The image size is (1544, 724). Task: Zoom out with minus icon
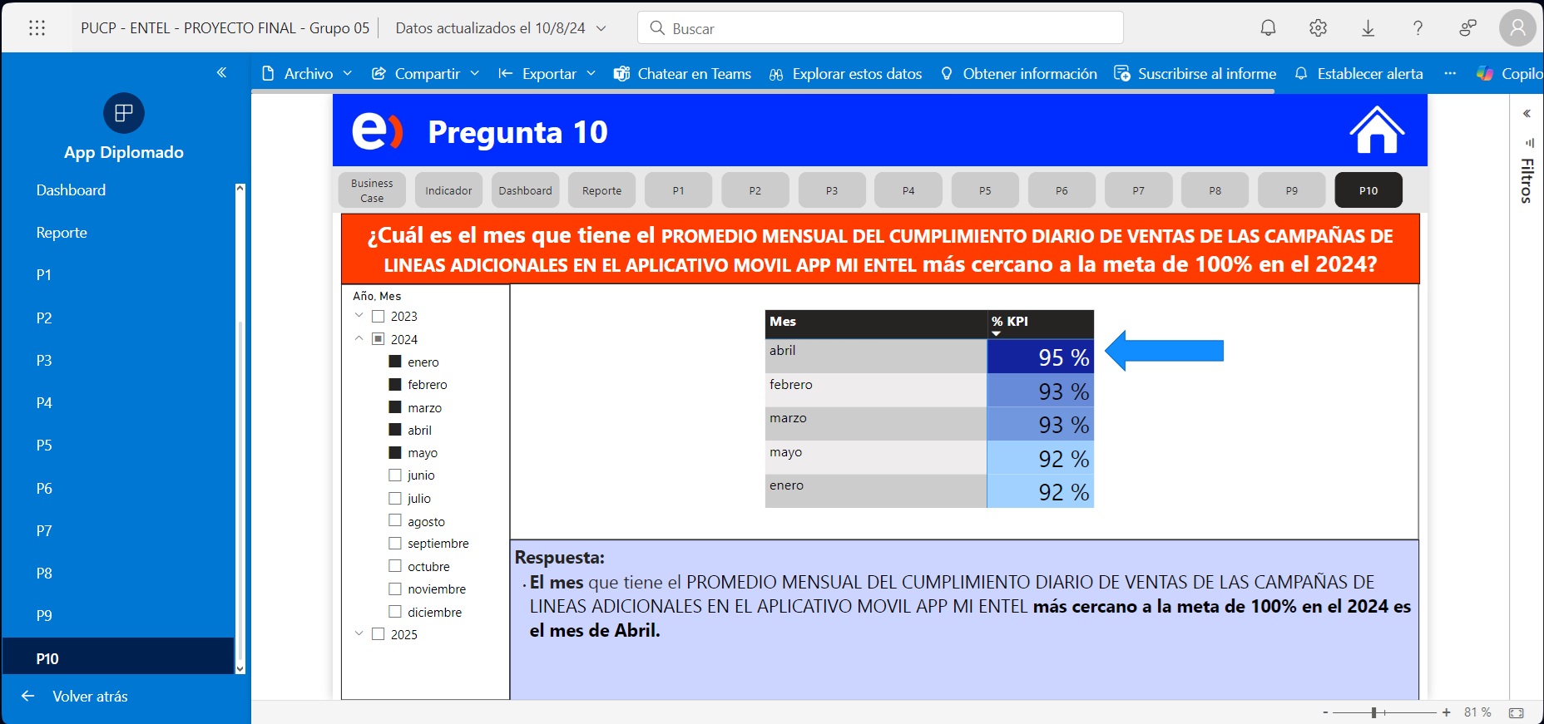tap(1325, 712)
